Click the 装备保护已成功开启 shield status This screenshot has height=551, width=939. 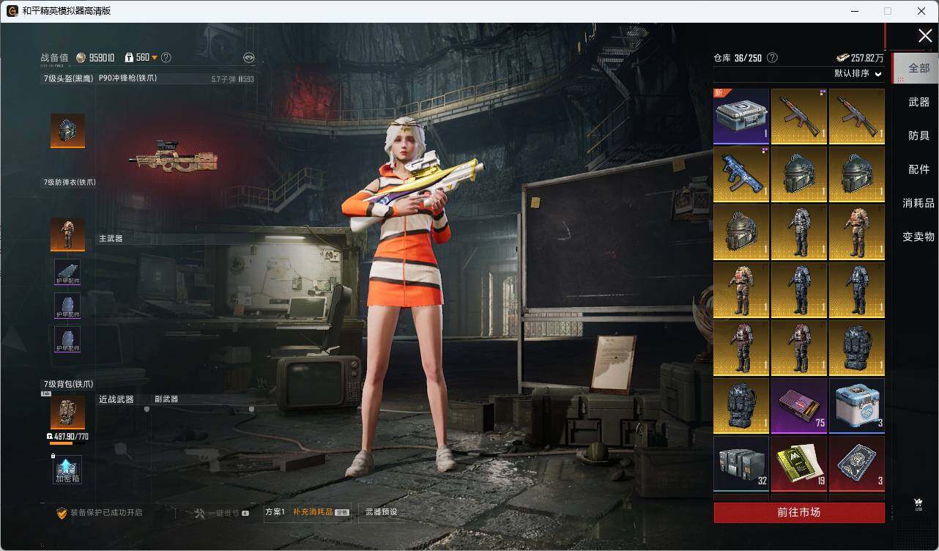(100, 513)
